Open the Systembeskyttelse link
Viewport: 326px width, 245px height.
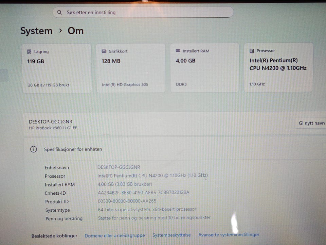click(171, 235)
